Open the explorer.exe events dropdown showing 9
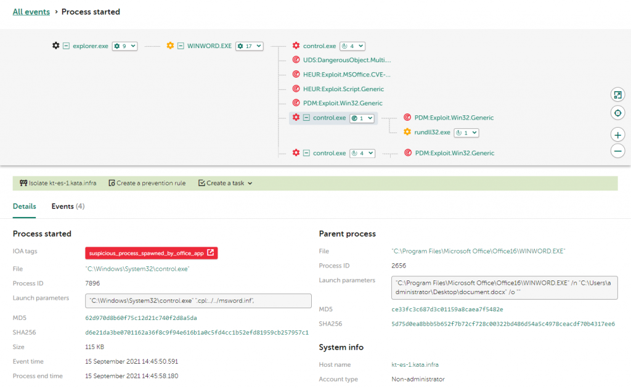Screen dimensions: 631x389 124,46
